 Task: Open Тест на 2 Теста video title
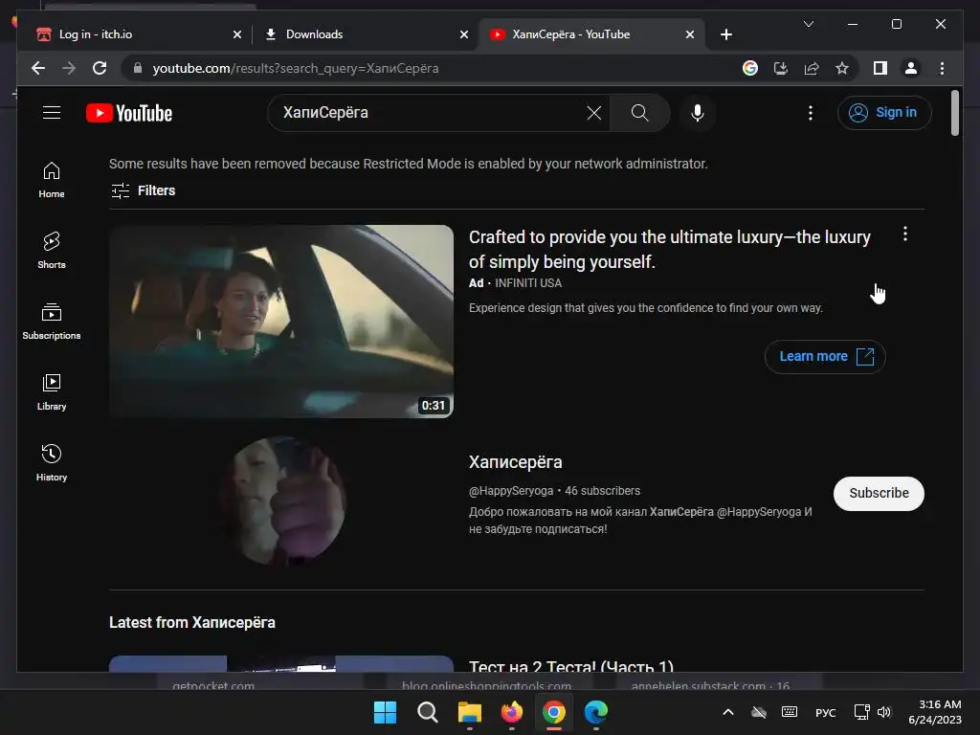(571, 666)
